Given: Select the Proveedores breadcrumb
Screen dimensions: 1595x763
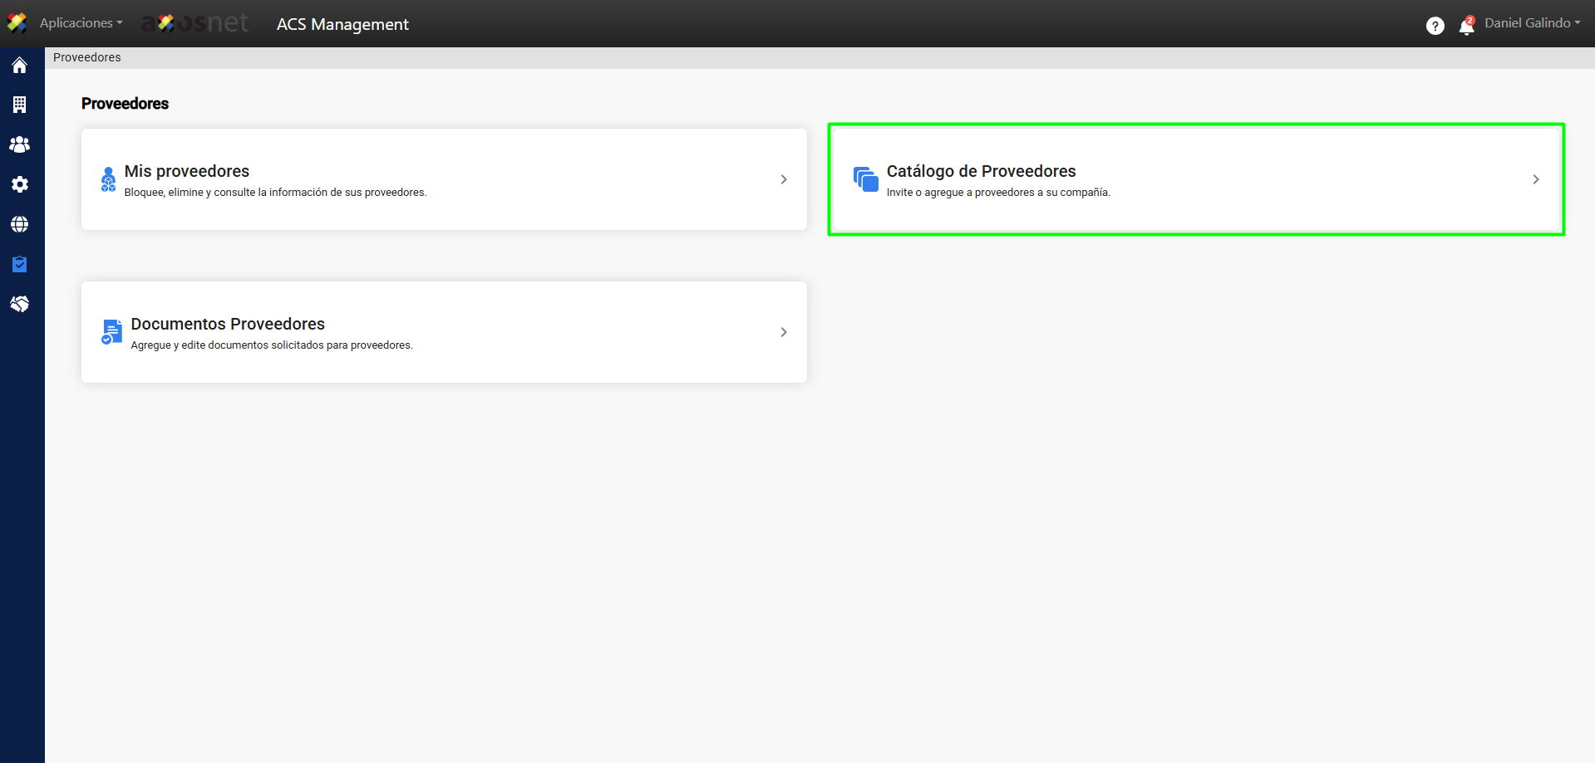Looking at the screenshot, I should pos(87,57).
